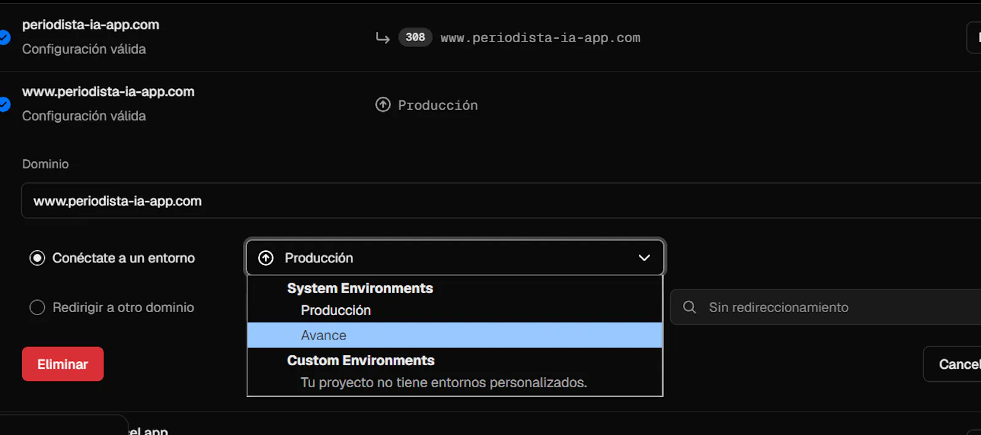
Task: Click Configuración válida under periodista-ia-app.com
Action: 84,49
